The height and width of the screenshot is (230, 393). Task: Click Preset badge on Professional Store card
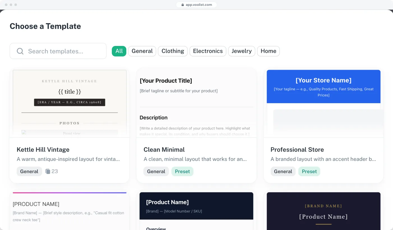(309, 171)
